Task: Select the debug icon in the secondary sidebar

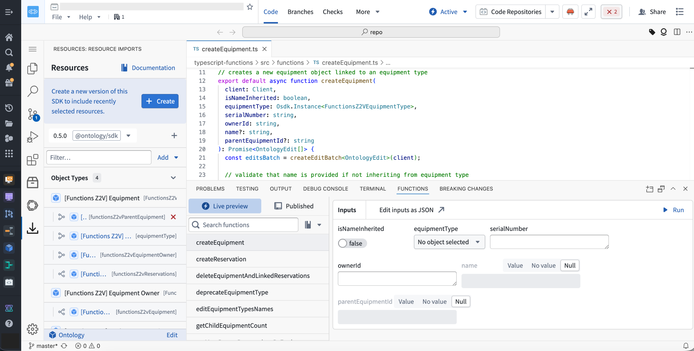Action: click(x=32, y=137)
